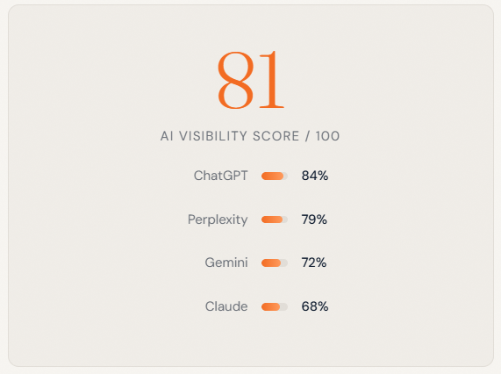501x374 pixels.
Task: Click the orange fill of Claude's progress bar
Action: click(270, 307)
